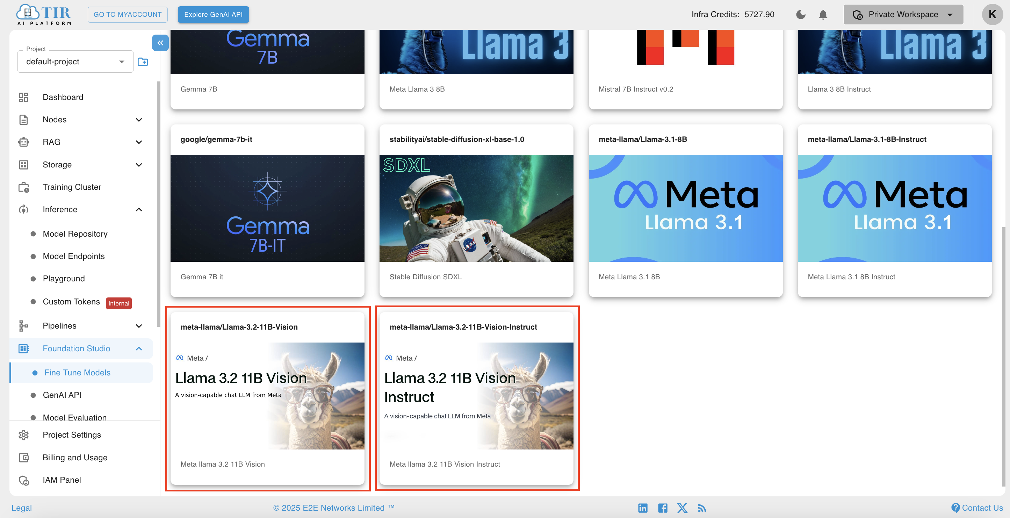The height and width of the screenshot is (518, 1010).
Task: Select the Llama-3.2-11B-Vision model card
Action: coord(267,398)
